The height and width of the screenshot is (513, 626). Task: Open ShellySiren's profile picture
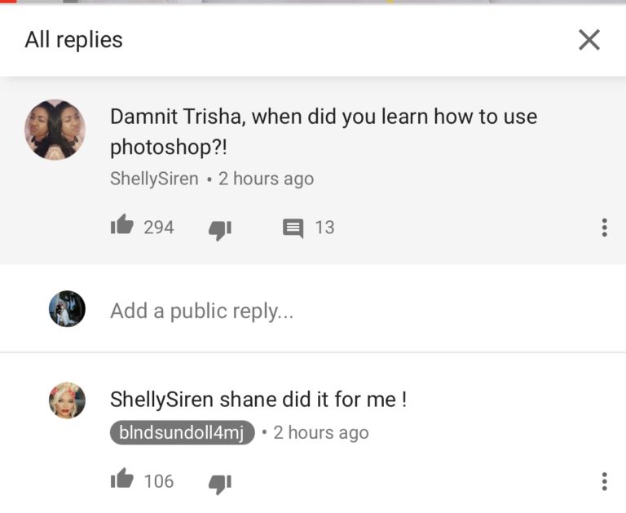55,130
